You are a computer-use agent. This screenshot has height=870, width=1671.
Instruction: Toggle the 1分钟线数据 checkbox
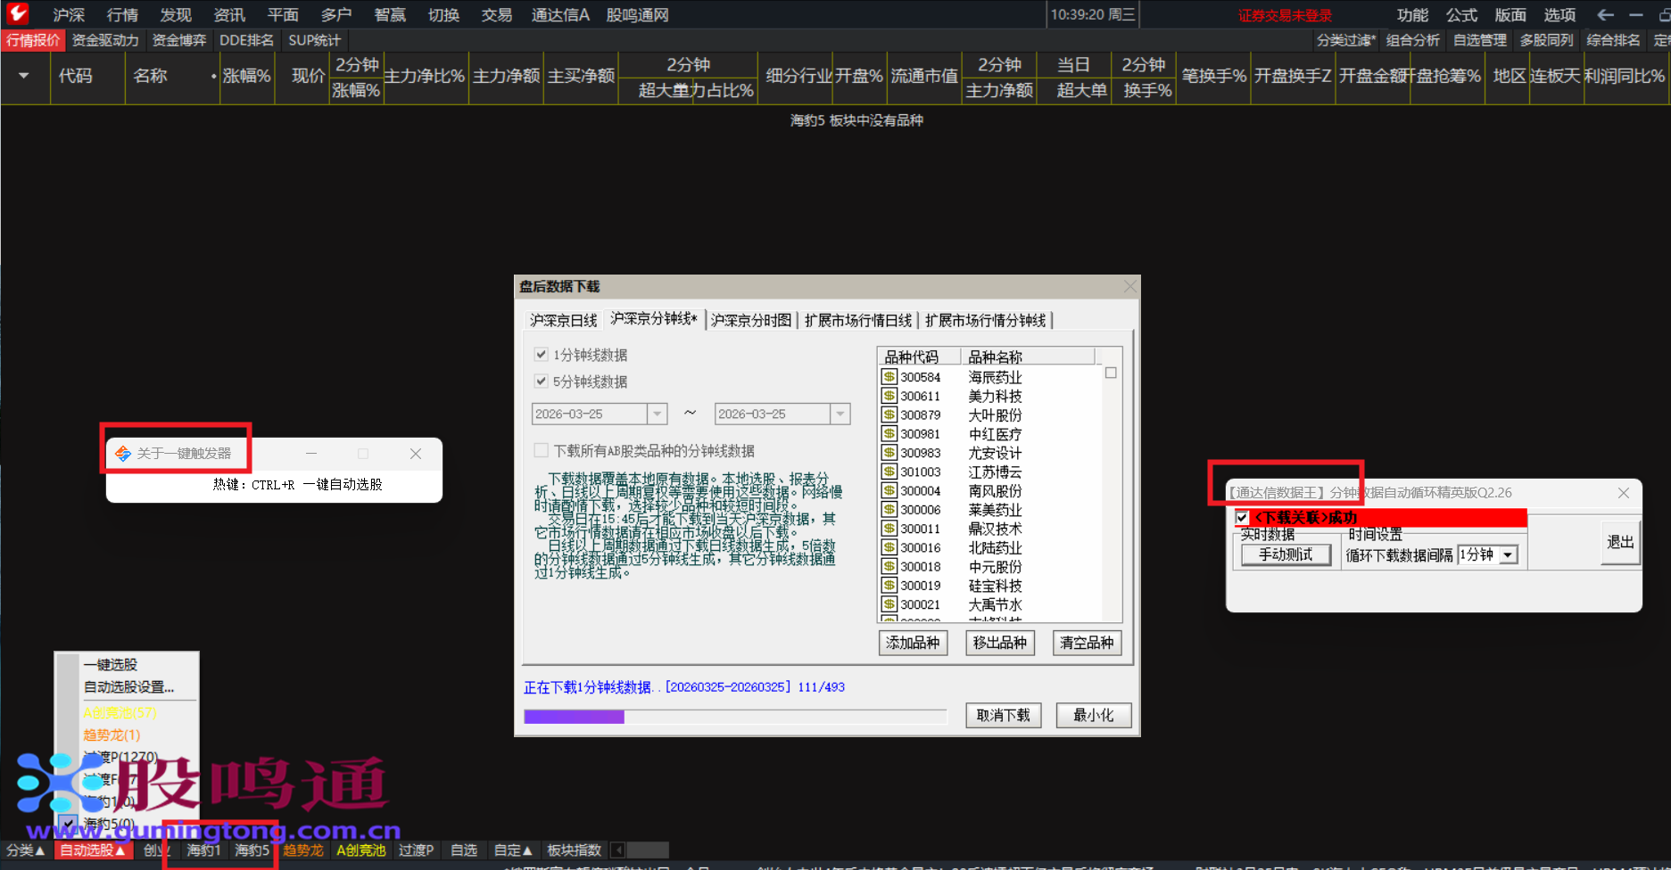click(x=541, y=355)
